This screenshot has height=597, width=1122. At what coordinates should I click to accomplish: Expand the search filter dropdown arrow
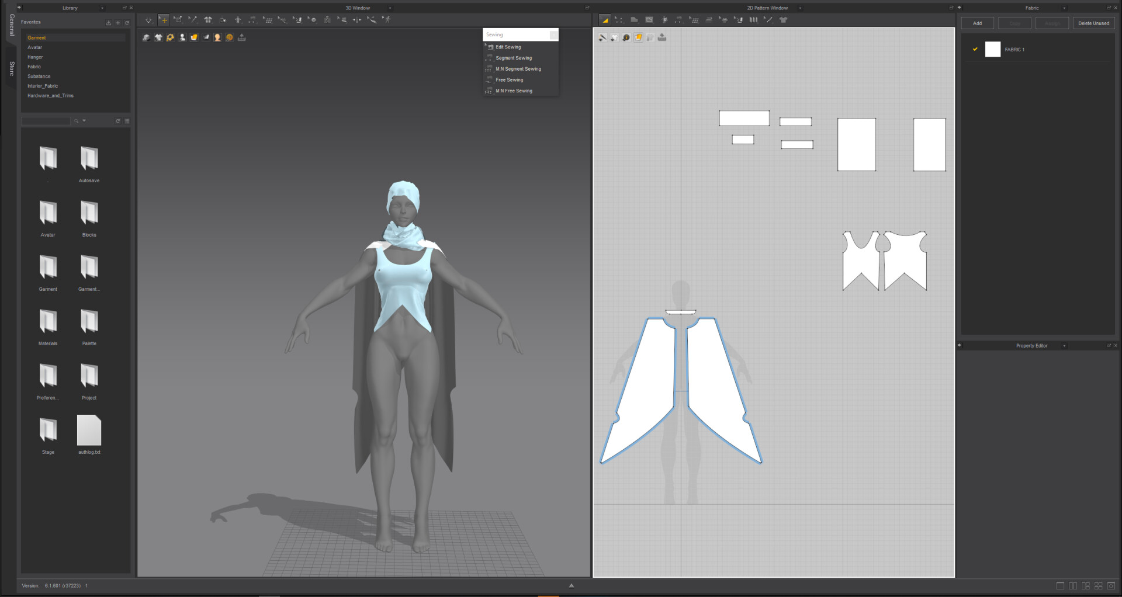click(84, 121)
